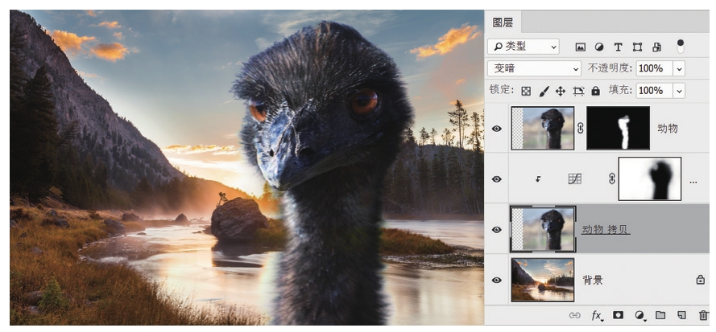Create a new group folder icon
This screenshot has width=716, height=332.
click(660, 315)
